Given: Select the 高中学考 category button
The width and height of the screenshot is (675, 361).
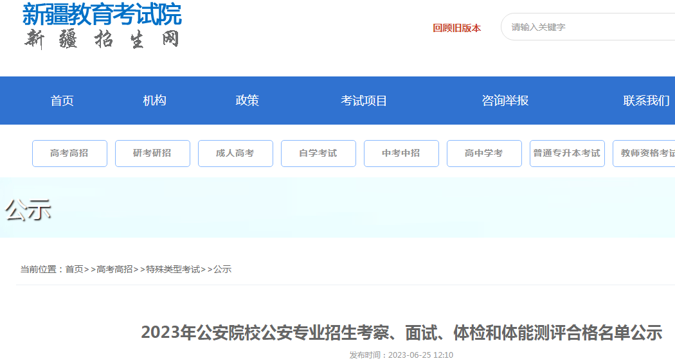Looking at the screenshot, I should point(484,153).
